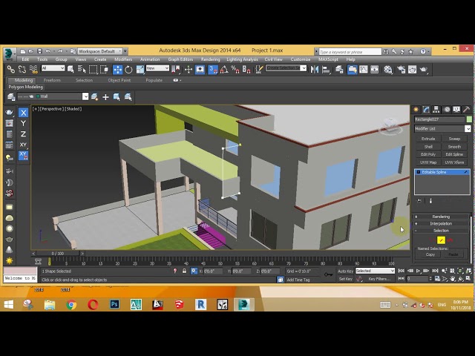Viewport: 475px width, 356px height.
Task: Open the Create command panel tab
Action: click(x=416, y=109)
